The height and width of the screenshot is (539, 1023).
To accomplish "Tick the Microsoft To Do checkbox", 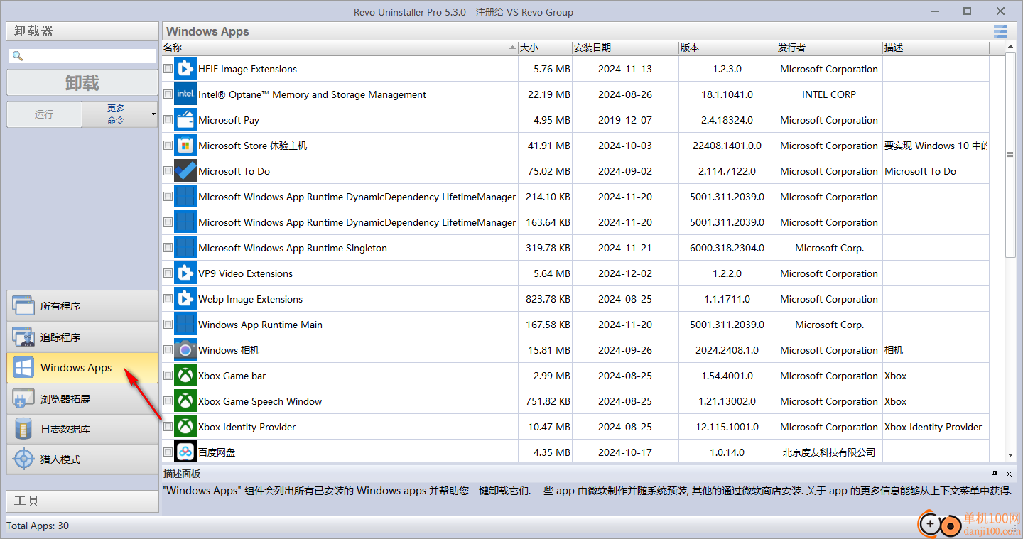I will (168, 171).
